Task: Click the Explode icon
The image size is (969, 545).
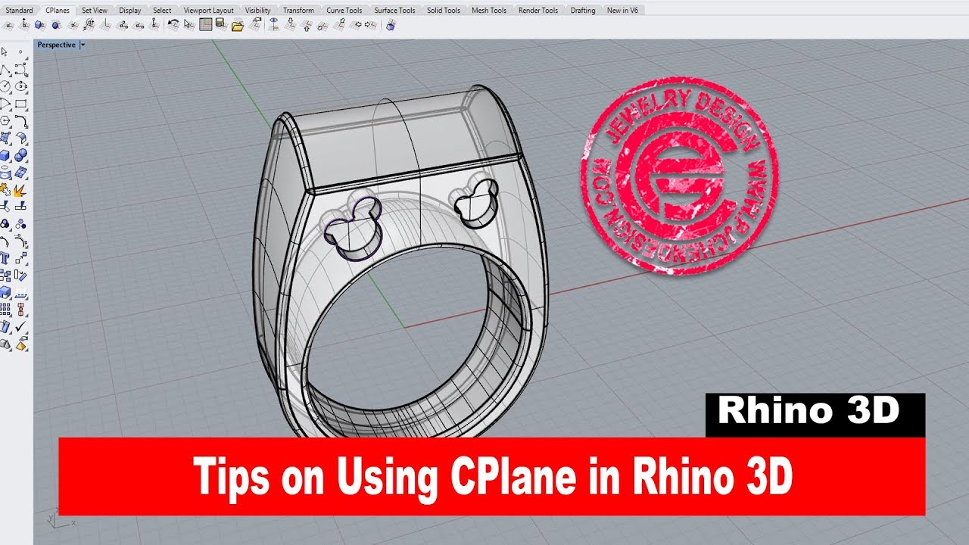Action: (20, 189)
